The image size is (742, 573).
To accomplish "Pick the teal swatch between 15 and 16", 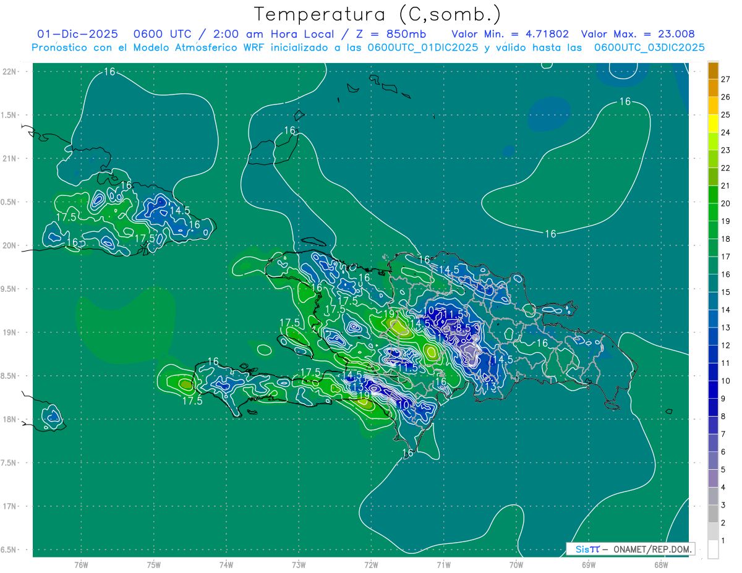I will pyautogui.click(x=713, y=284).
